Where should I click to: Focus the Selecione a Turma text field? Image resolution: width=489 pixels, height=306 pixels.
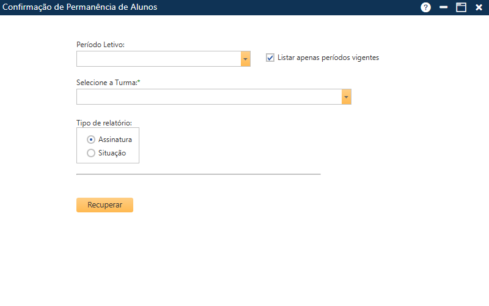click(x=208, y=97)
